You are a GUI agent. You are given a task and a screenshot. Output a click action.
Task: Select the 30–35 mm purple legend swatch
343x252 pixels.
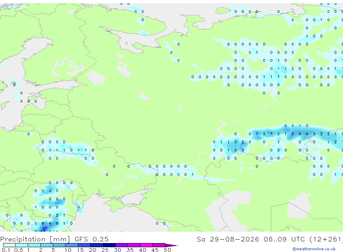tap(122, 245)
